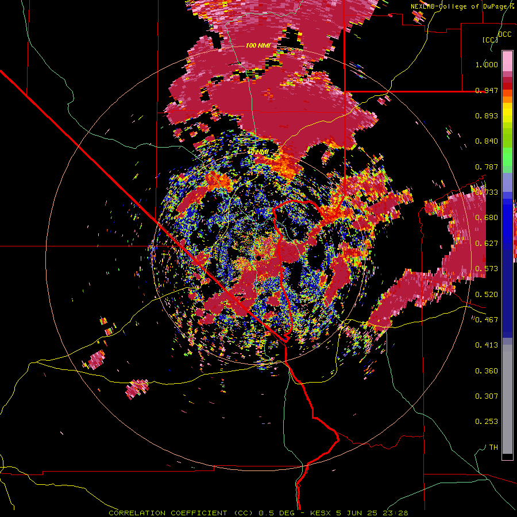Select the 0.840 scale value
The width and height of the screenshot is (517, 517).
point(487,141)
